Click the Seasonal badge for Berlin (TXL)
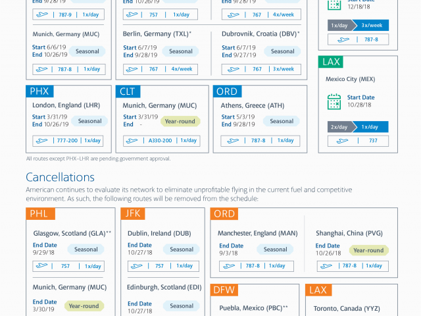This screenshot has width=421, height=316. pos(180,51)
